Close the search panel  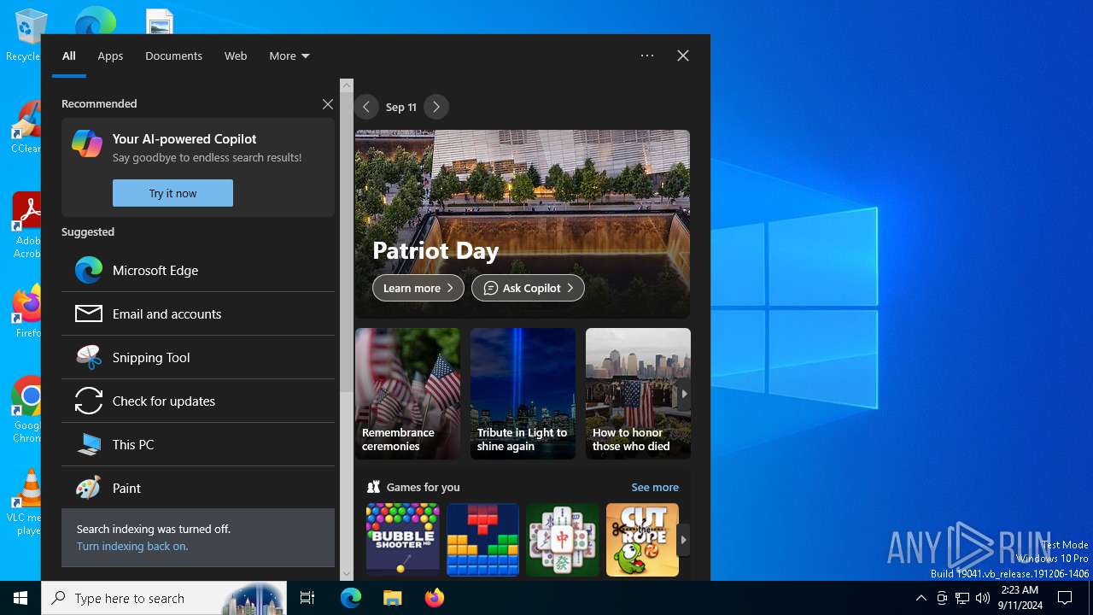tap(683, 56)
